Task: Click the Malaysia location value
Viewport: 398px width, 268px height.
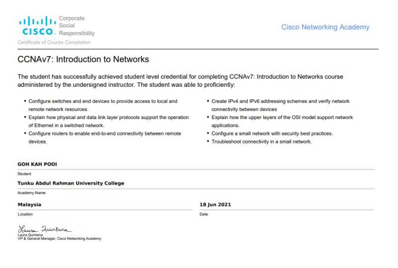Action: coord(29,204)
